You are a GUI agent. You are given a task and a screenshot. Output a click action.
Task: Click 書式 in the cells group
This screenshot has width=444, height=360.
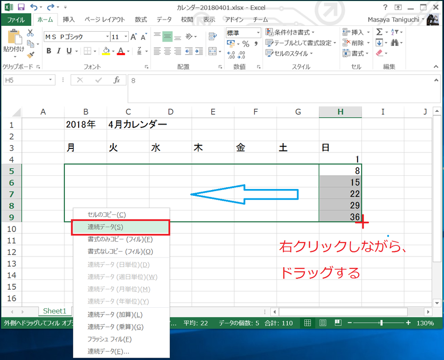[355, 53]
